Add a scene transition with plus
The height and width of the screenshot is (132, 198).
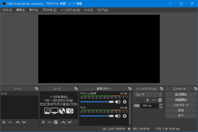click(x=148, y=100)
